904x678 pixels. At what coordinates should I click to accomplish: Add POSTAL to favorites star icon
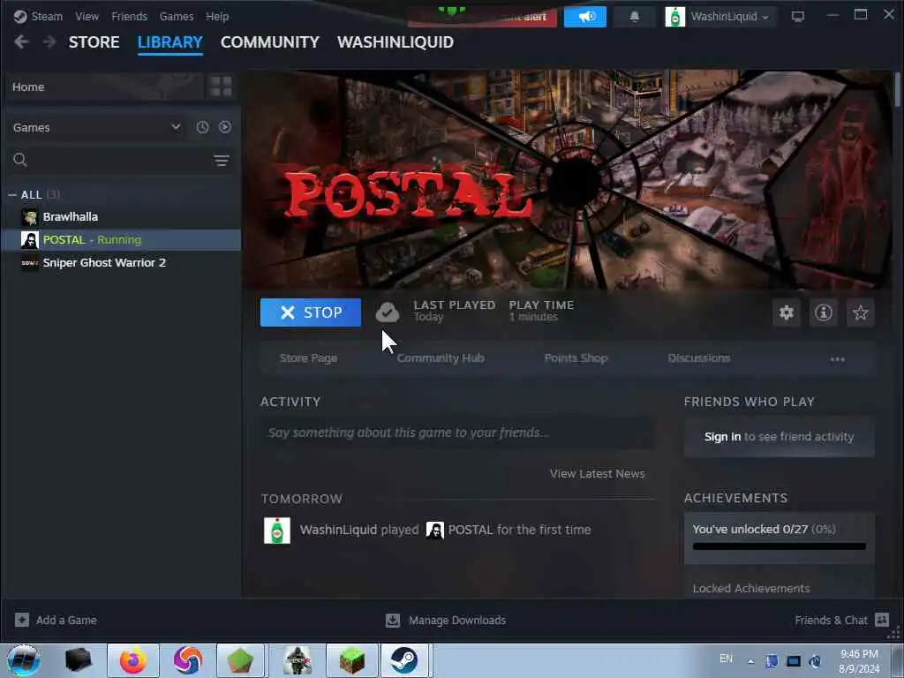pos(860,313)
